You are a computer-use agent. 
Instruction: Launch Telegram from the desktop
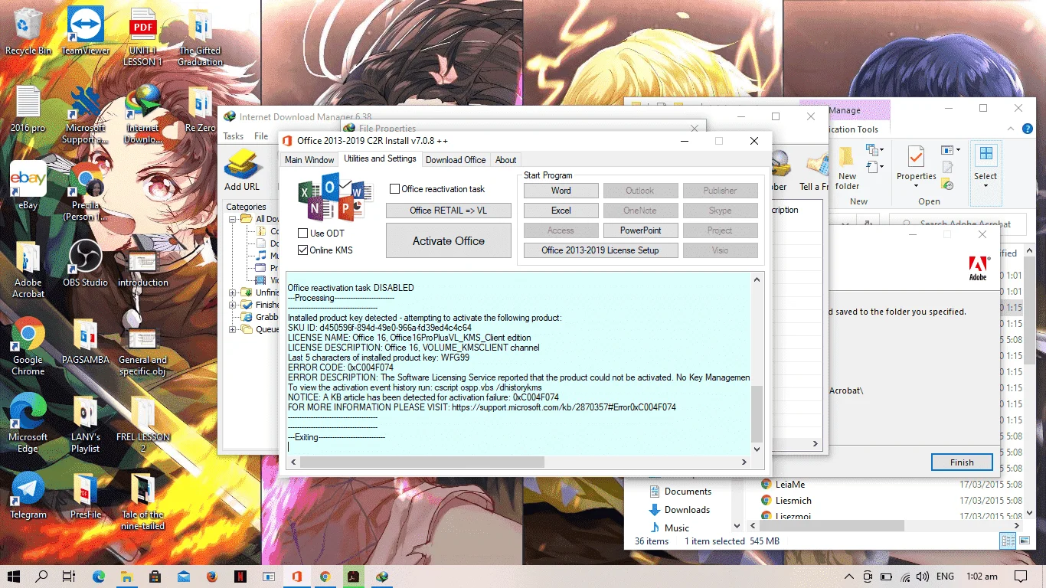tap(28, 495)
